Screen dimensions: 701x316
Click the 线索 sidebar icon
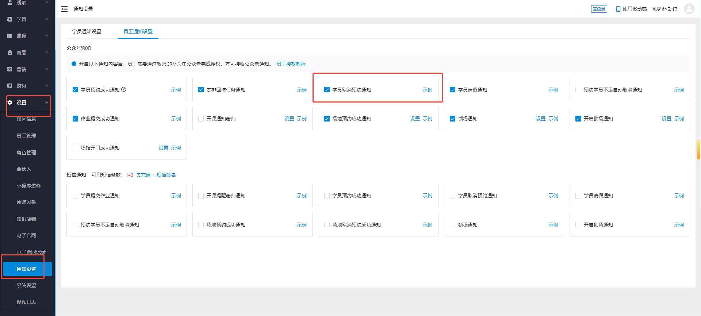pos(10,3)
